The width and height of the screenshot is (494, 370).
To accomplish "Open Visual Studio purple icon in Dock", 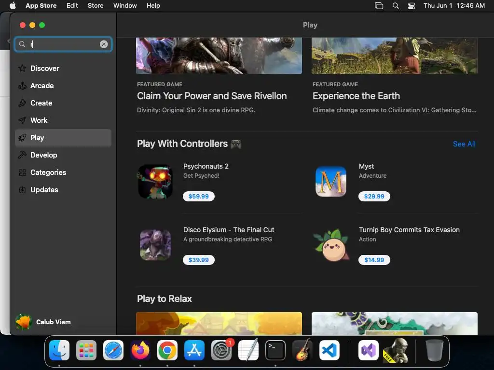I will 369,350.
